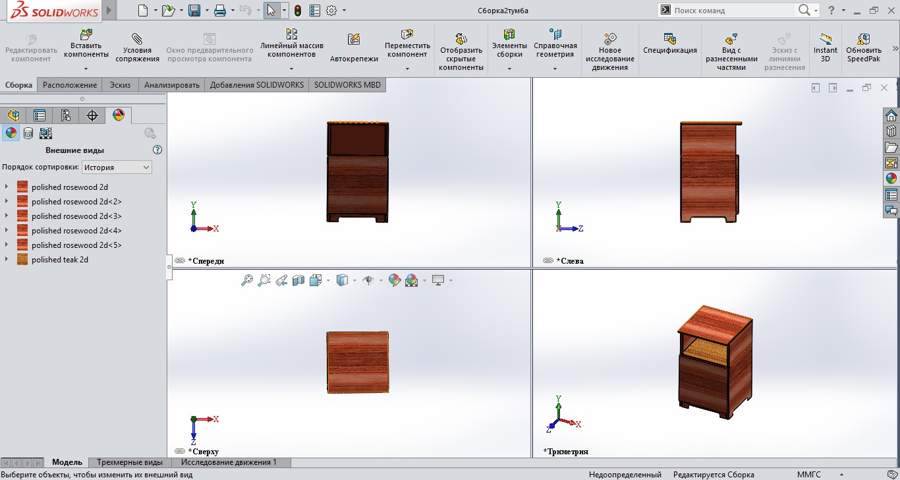900x480 pixels.
Task: Click Section View icon
Action: (298, 280)
